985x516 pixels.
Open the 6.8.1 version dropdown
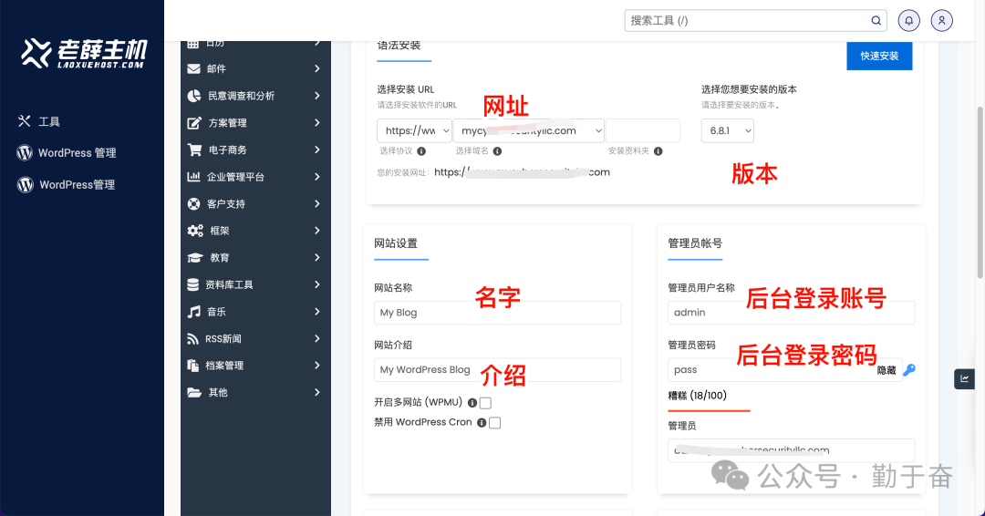727,131
